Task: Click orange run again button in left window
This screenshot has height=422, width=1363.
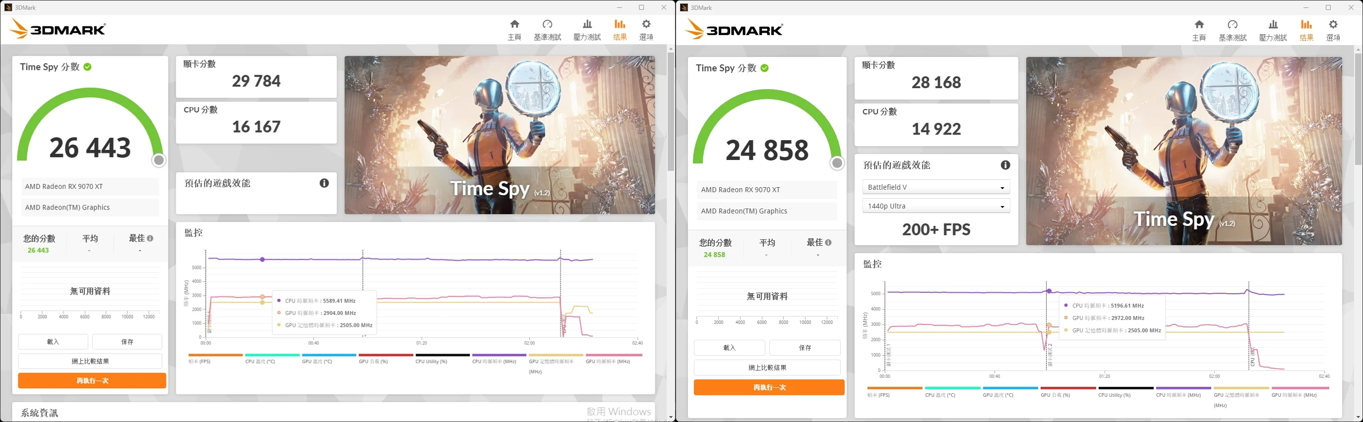Action: coord(92,381)
